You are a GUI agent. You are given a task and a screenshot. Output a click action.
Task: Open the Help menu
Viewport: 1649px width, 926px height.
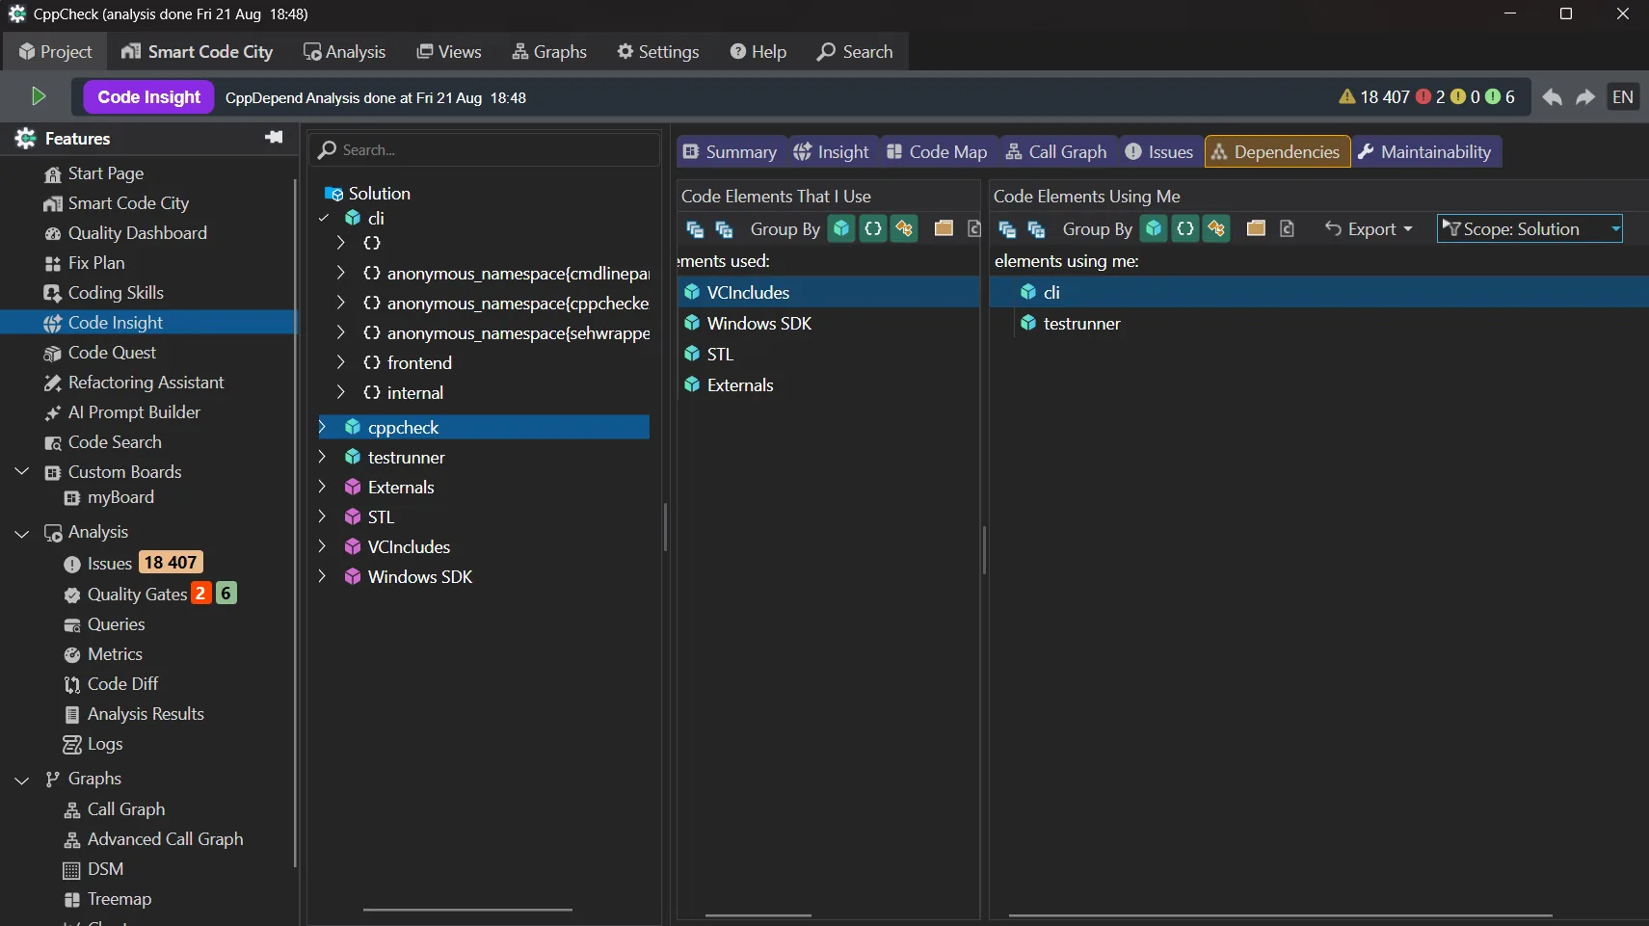click(758, 51)
